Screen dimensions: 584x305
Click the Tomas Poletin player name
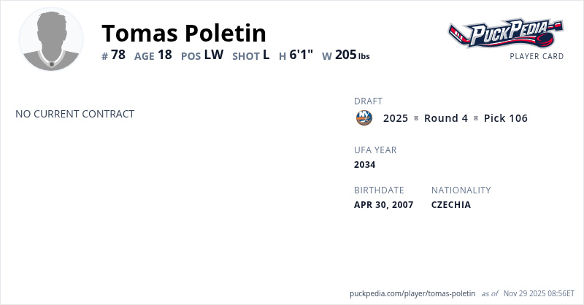click(183, 33)
